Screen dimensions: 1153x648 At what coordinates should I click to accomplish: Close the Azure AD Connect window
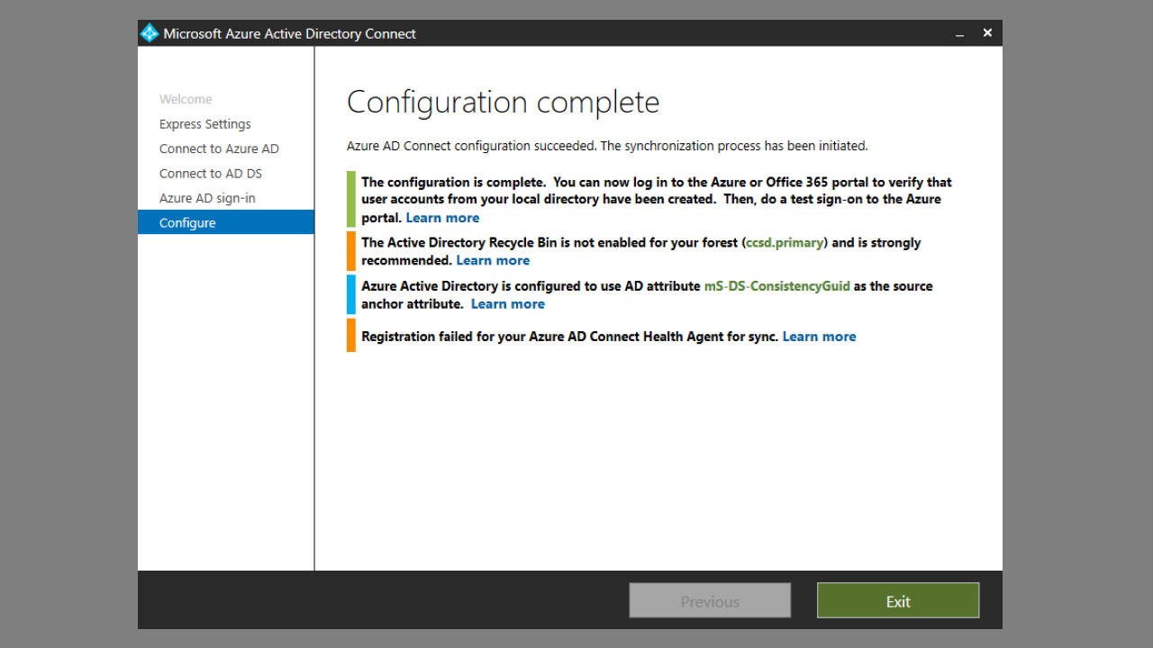point(987,33)
